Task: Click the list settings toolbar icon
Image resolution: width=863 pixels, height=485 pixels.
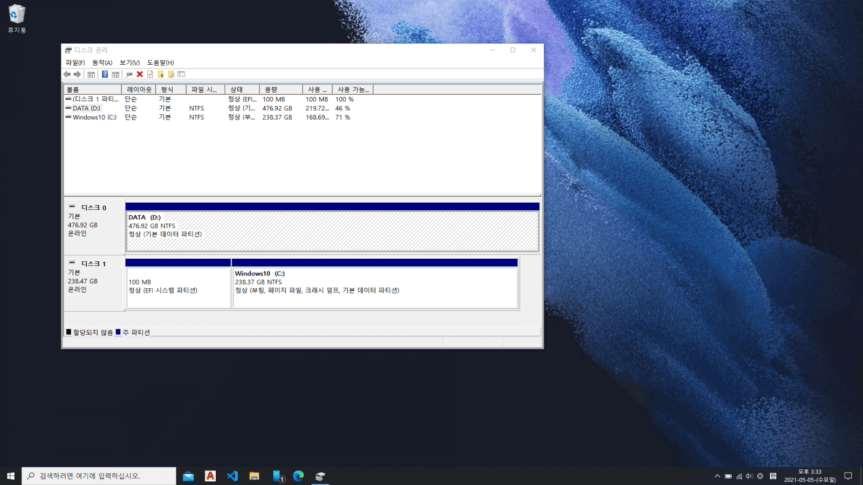Action: pyautogui.click(x=181, y=74)
